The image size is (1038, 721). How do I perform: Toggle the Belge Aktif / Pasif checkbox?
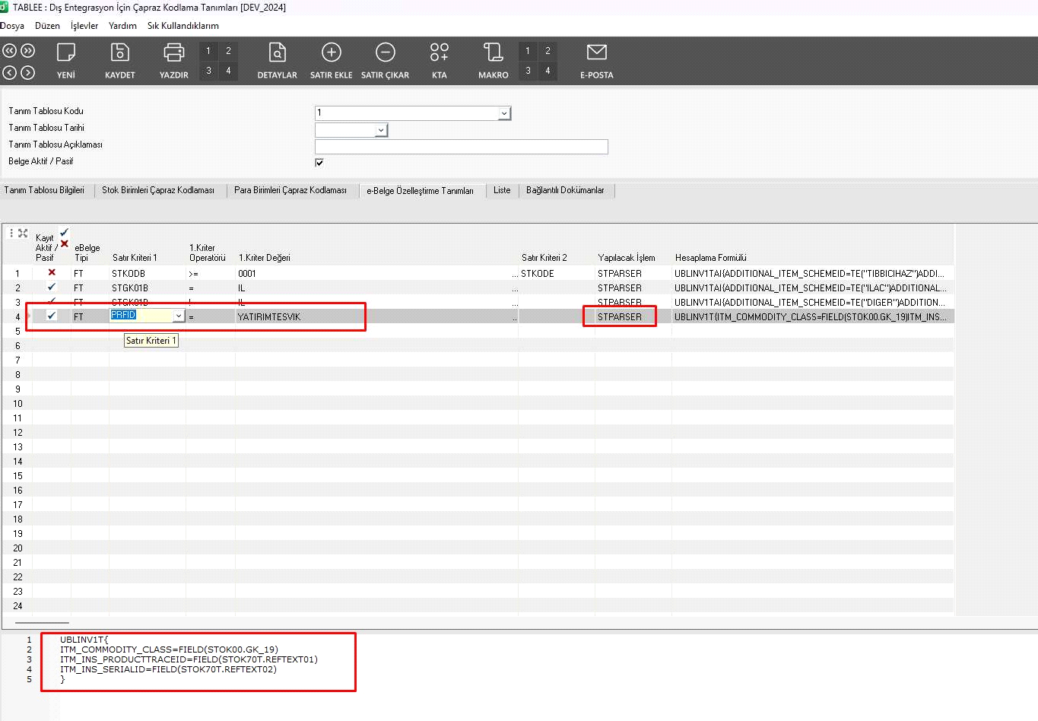(x=319, y=162)
